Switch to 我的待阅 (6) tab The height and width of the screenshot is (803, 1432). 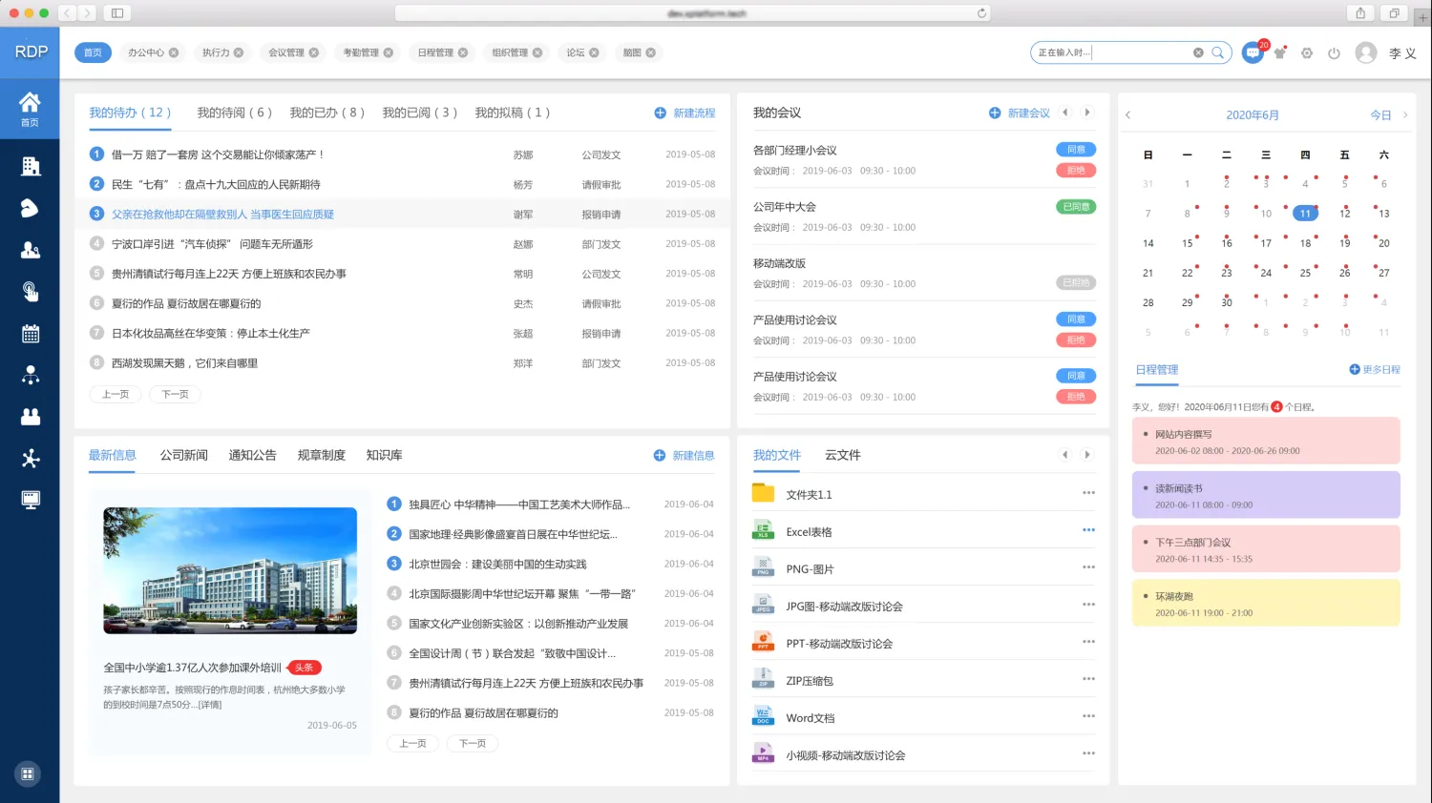234,113
